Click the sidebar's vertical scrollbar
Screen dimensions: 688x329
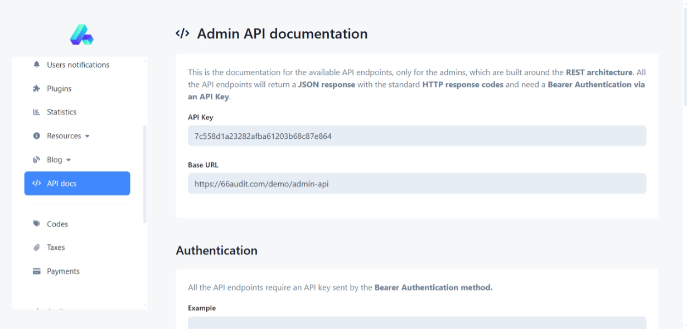146,174
